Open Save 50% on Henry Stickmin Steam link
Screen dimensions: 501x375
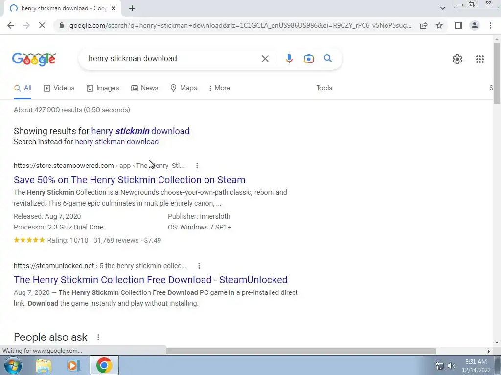click(129, 180)
